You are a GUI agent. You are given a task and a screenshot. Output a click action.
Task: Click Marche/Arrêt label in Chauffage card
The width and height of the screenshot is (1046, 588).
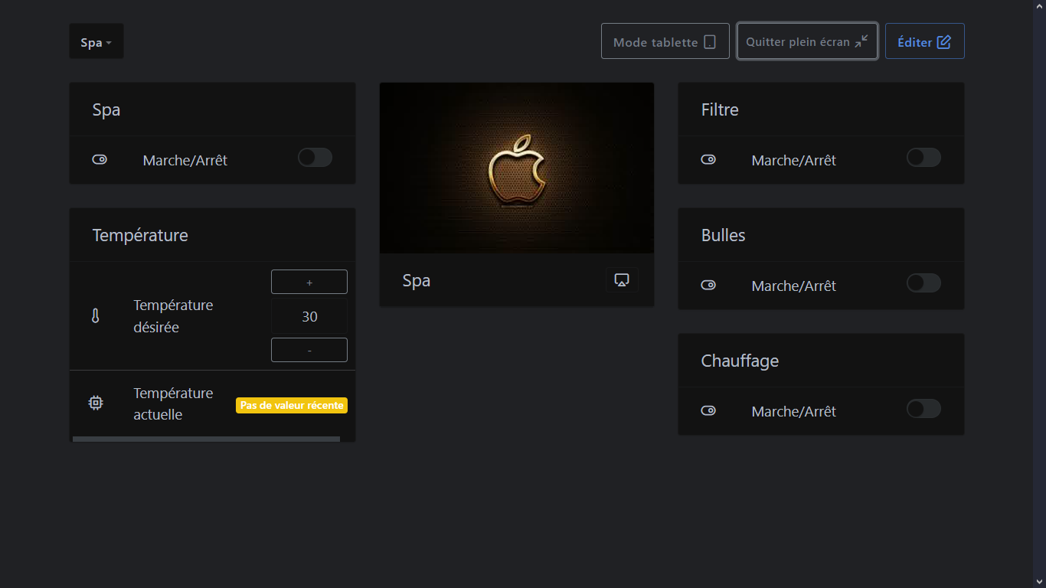[x=794, y=411]
